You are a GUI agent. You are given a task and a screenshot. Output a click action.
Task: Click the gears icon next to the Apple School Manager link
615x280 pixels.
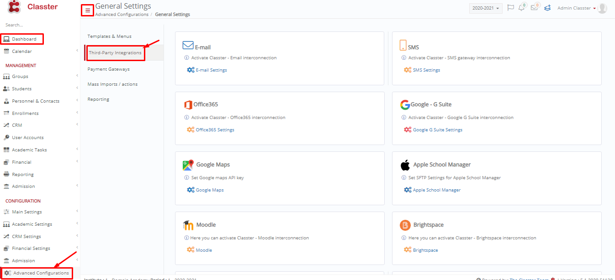tap(408, 190)
